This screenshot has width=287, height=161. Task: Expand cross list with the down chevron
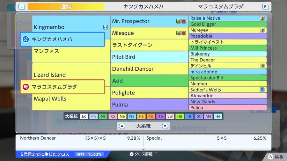point(143,149)
